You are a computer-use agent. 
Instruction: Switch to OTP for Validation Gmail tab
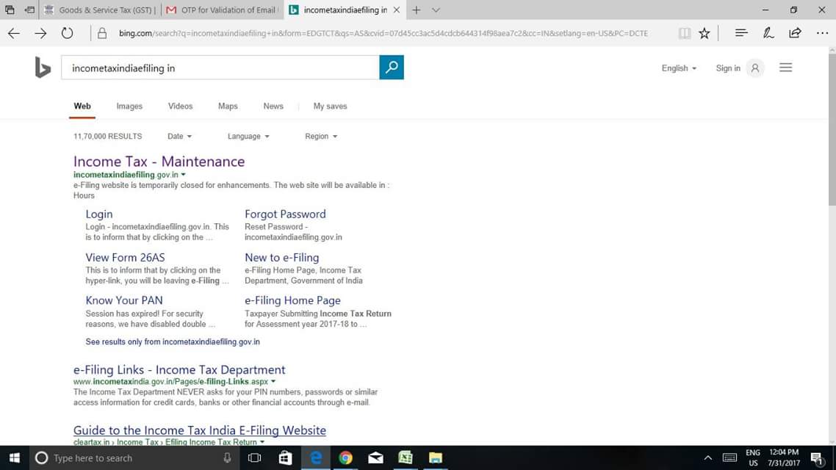pos(221,10)
